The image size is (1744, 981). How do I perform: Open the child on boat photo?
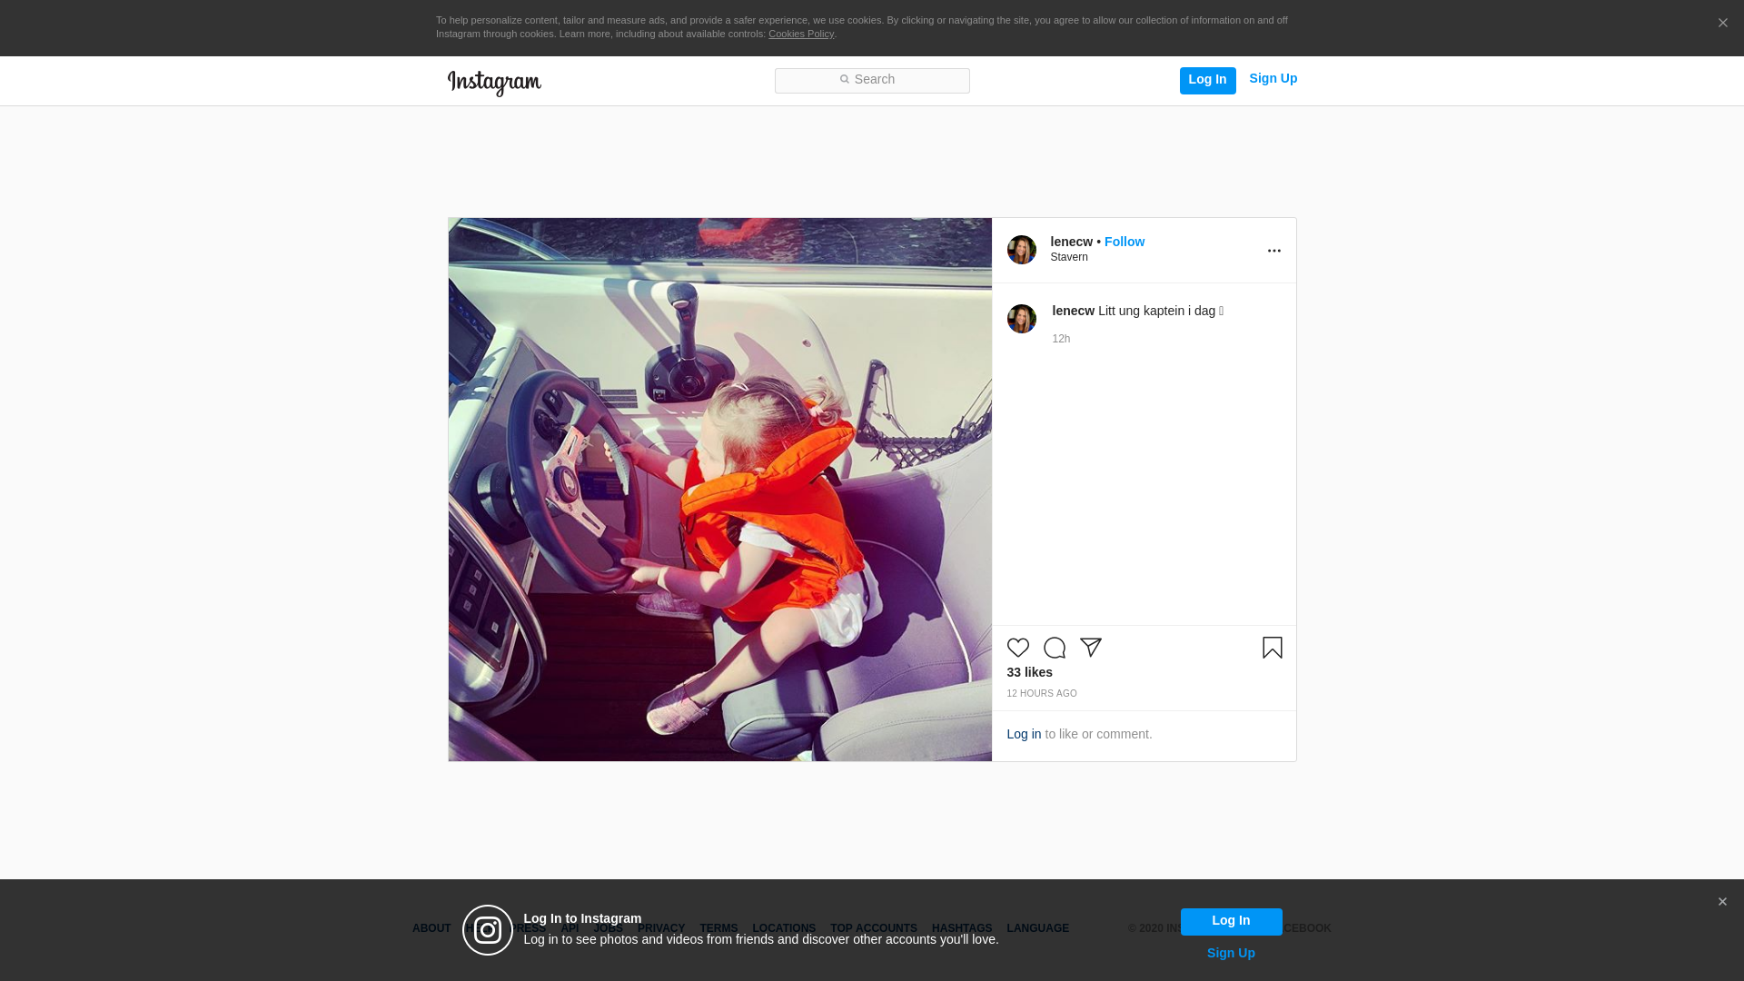point(719,490)
